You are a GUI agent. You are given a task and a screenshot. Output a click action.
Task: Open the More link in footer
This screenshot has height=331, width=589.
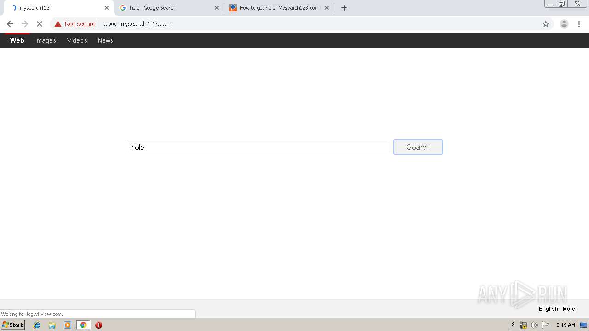coord(569,309)
